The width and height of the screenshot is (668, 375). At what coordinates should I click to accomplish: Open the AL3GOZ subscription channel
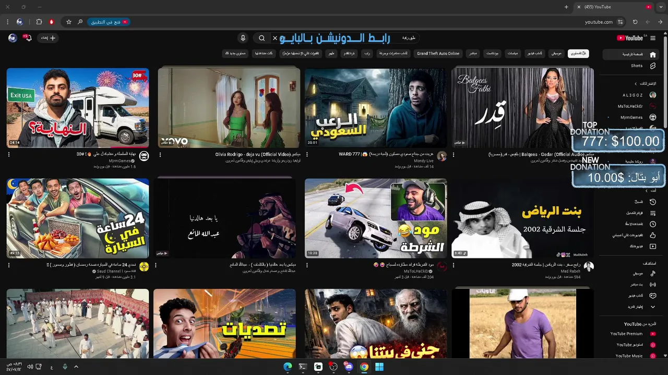[632, 95]
